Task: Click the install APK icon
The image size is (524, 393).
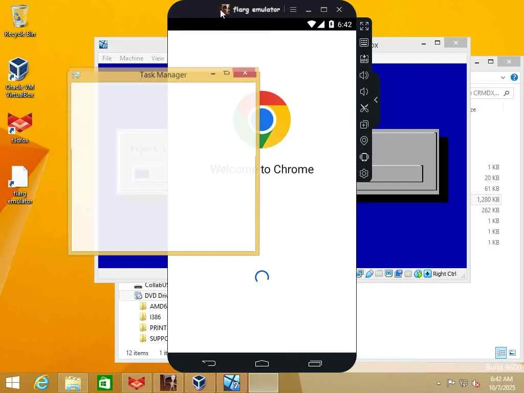Action: tap(364, 59)
